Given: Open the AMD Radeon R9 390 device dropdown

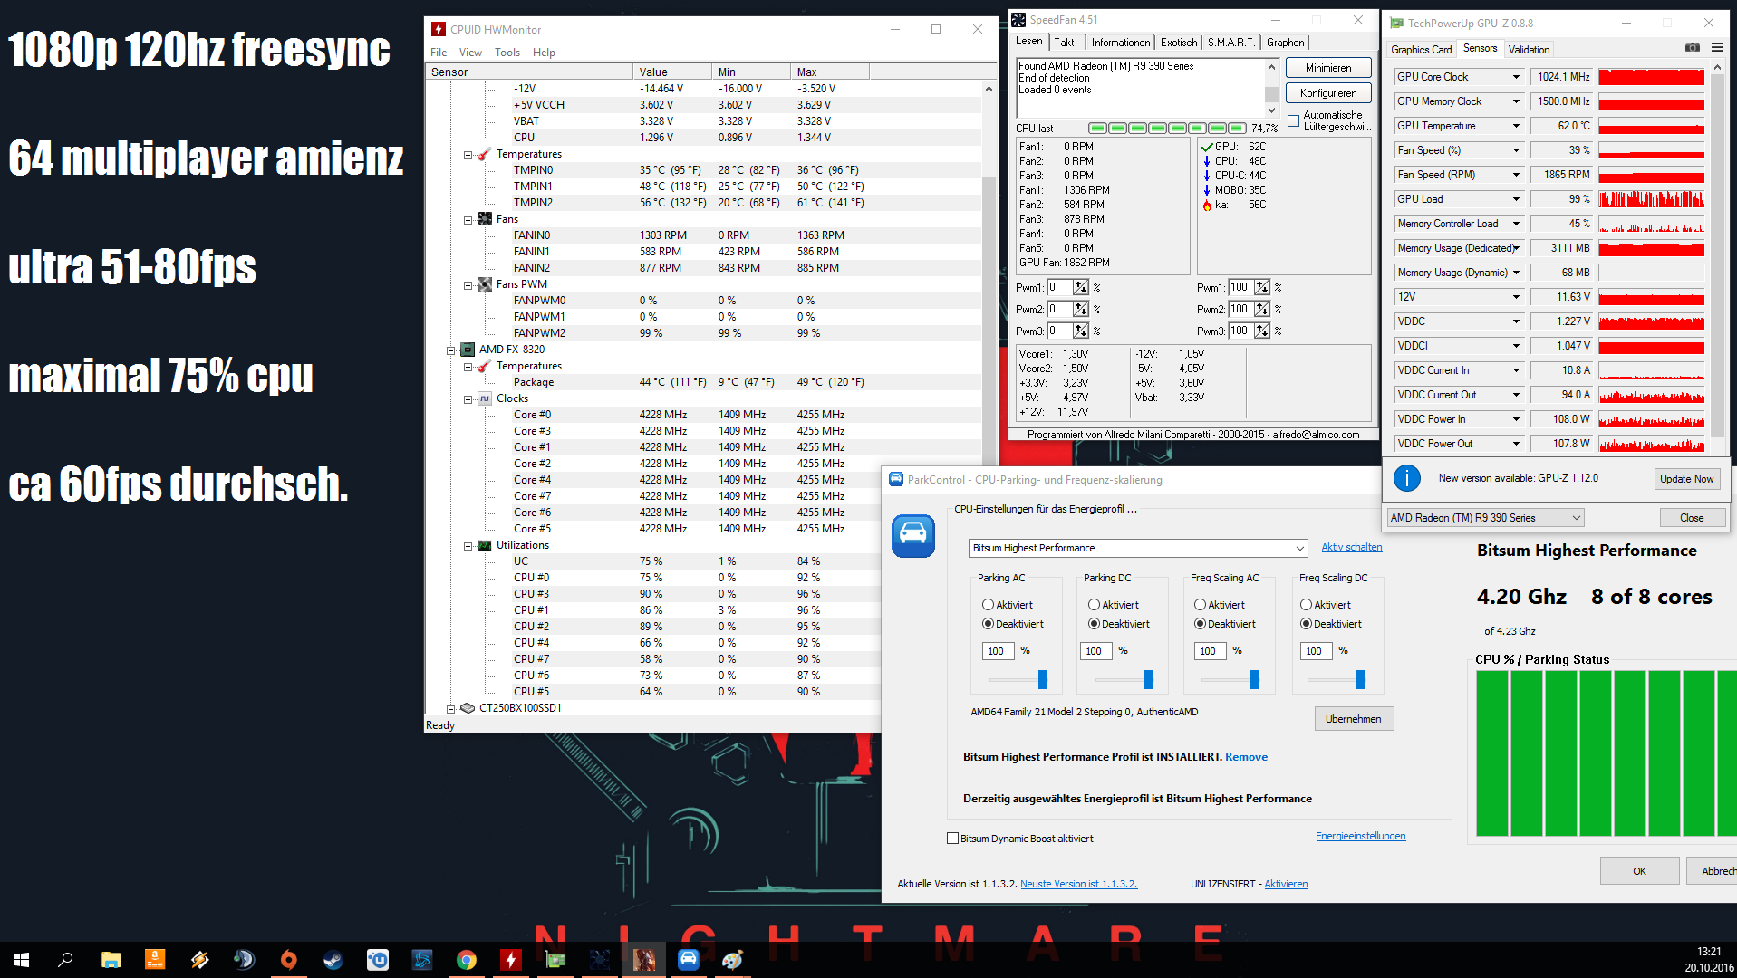Looking at the screenshot, I should [1485, 518].
